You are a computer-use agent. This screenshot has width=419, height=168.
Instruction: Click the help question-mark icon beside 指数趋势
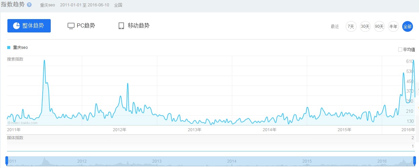coord(29,5)
